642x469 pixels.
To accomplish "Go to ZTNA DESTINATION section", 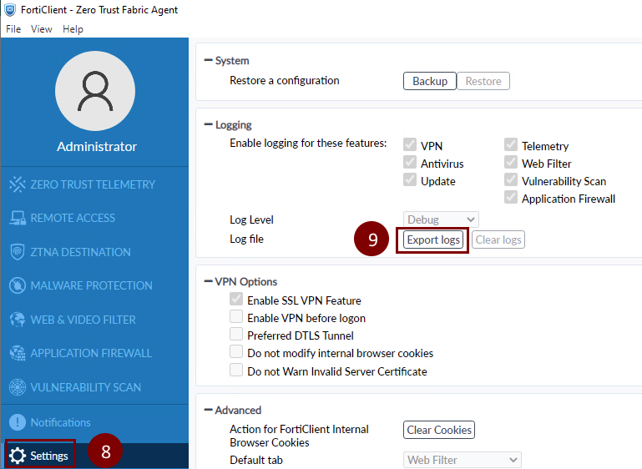I will point(81,252).
